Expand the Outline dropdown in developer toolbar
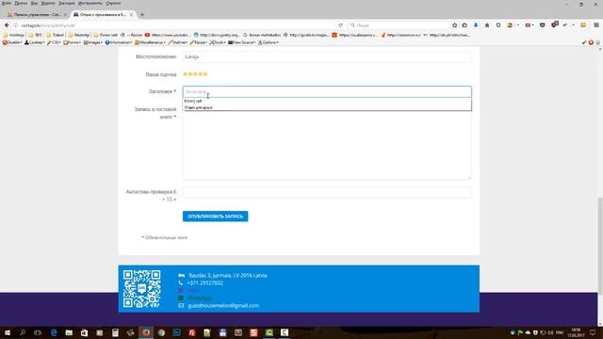 [x=178, y=42]
